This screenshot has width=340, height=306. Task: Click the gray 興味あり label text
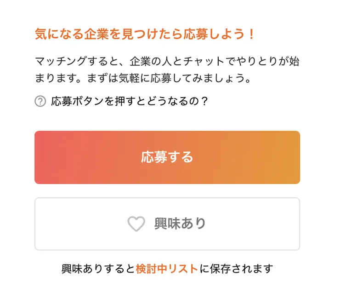point(180,224)
